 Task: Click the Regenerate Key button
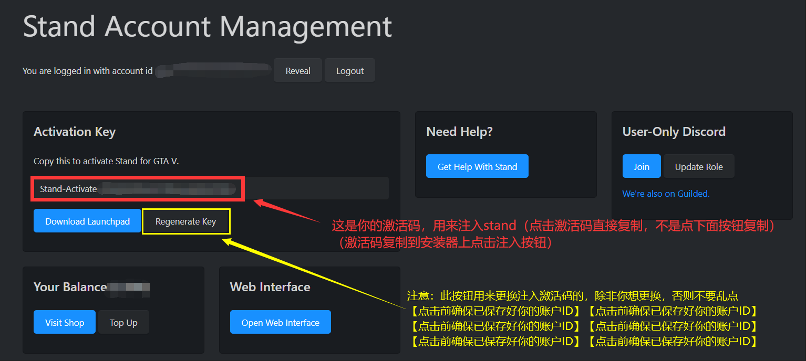click(185, 221)
